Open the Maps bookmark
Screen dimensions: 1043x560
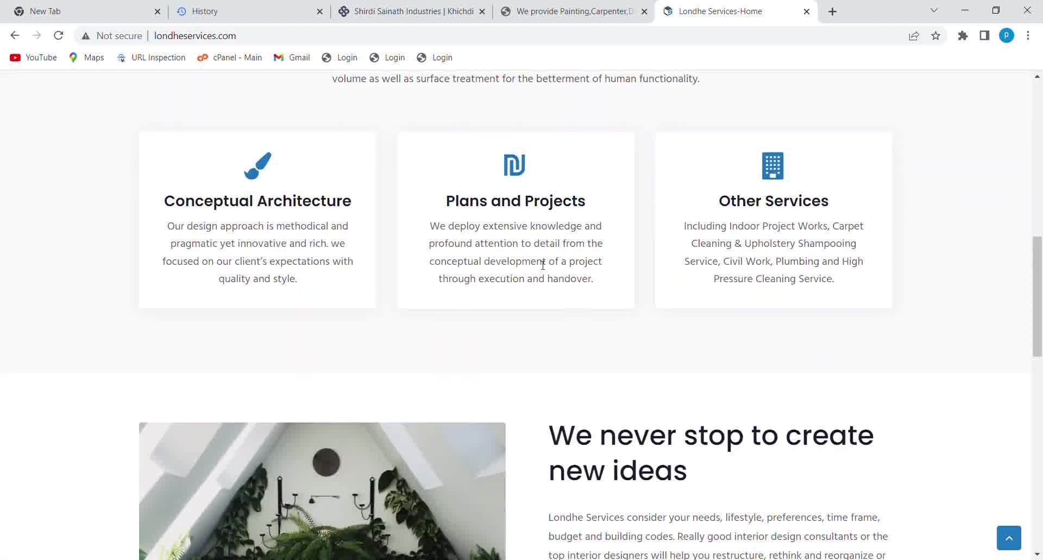86,58
